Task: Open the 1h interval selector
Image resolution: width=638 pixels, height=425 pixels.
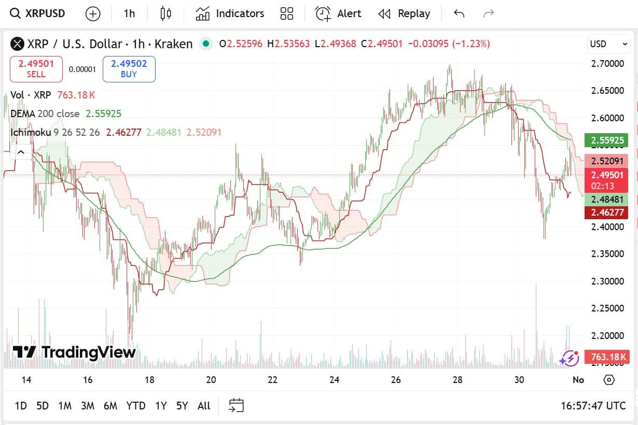Action: point(129,13)
